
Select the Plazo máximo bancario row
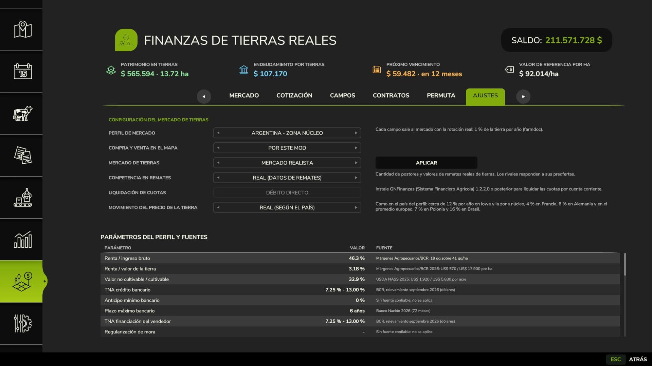360,311
